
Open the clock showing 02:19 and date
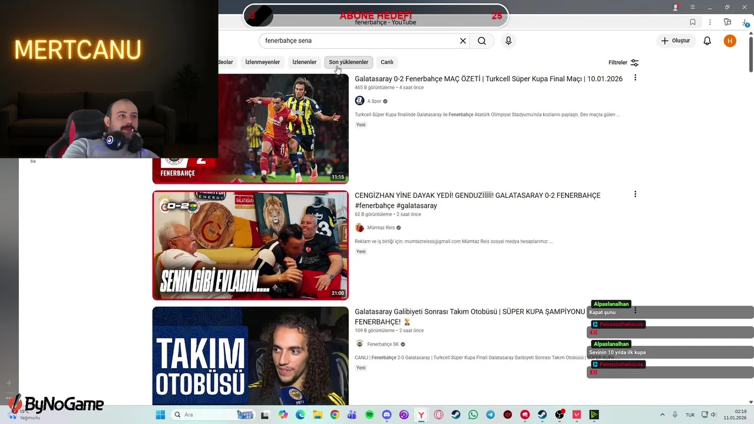click(735, 415)
